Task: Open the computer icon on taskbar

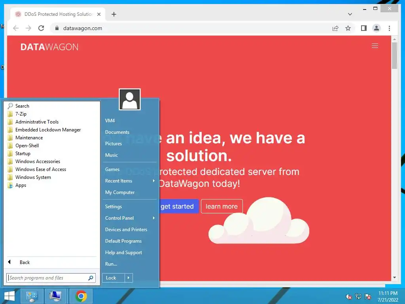Action: [x=55, y=296]
